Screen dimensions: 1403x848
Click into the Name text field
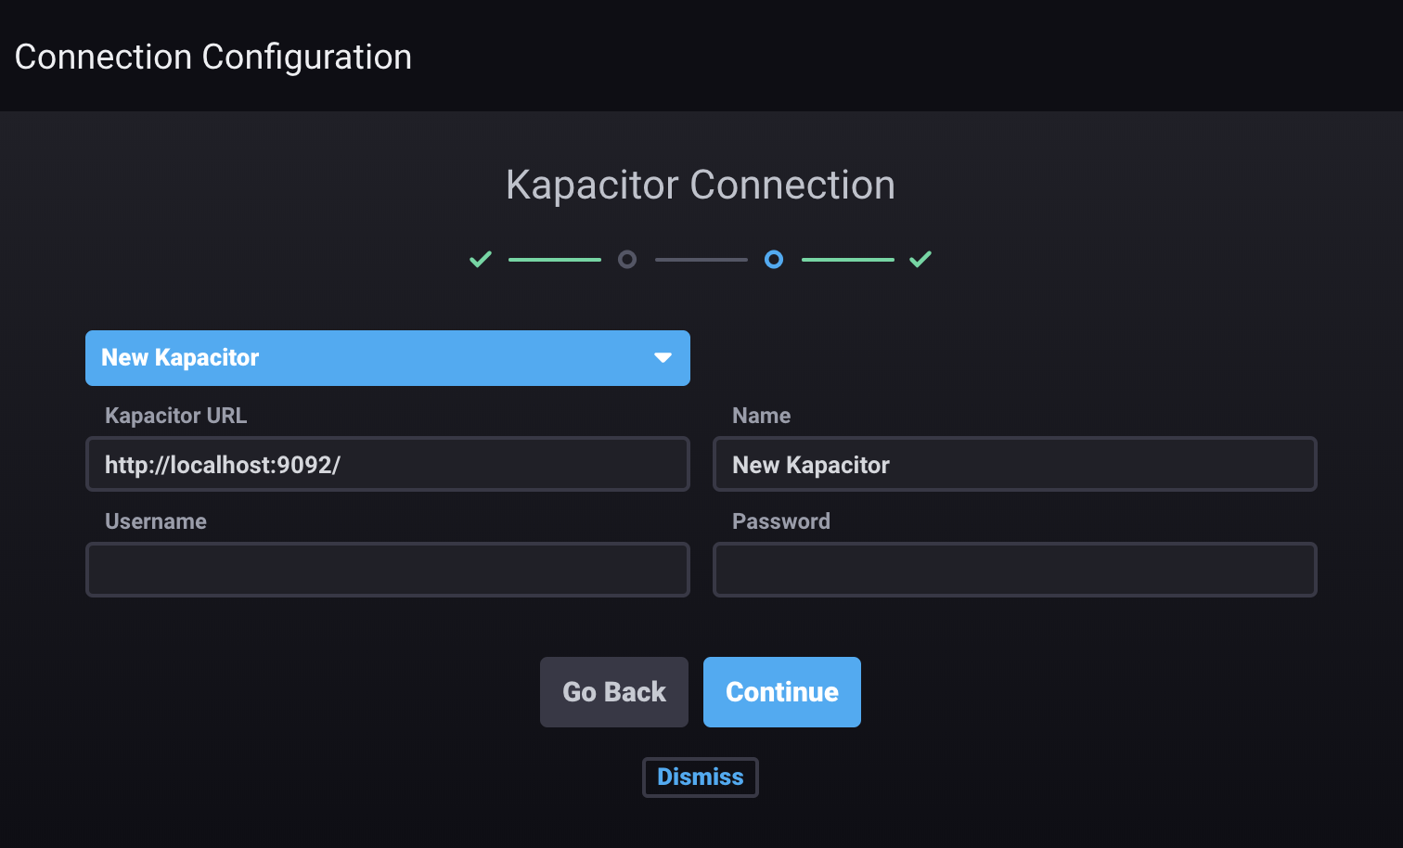click(x=1014, y=464)
